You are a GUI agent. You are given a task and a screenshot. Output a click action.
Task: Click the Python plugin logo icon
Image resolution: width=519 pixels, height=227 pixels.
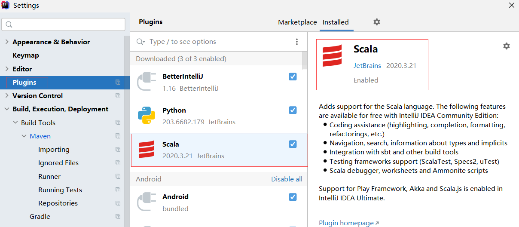pyautogui.click(x=147, y=116)
